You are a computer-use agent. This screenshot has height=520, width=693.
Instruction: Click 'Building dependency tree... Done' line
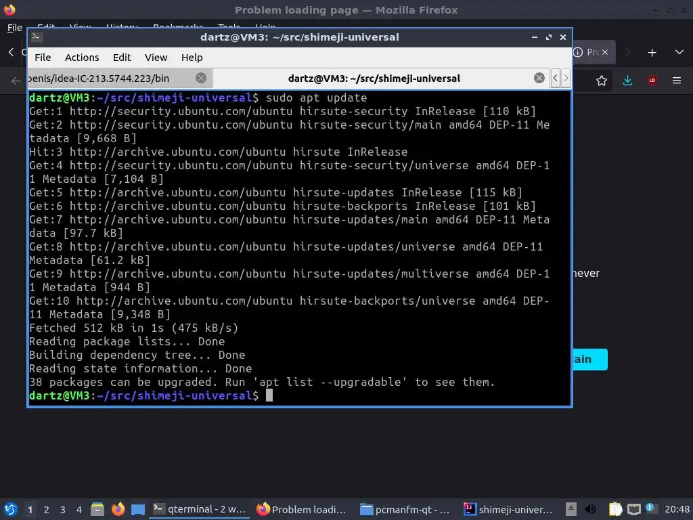(x=137, y=355)
